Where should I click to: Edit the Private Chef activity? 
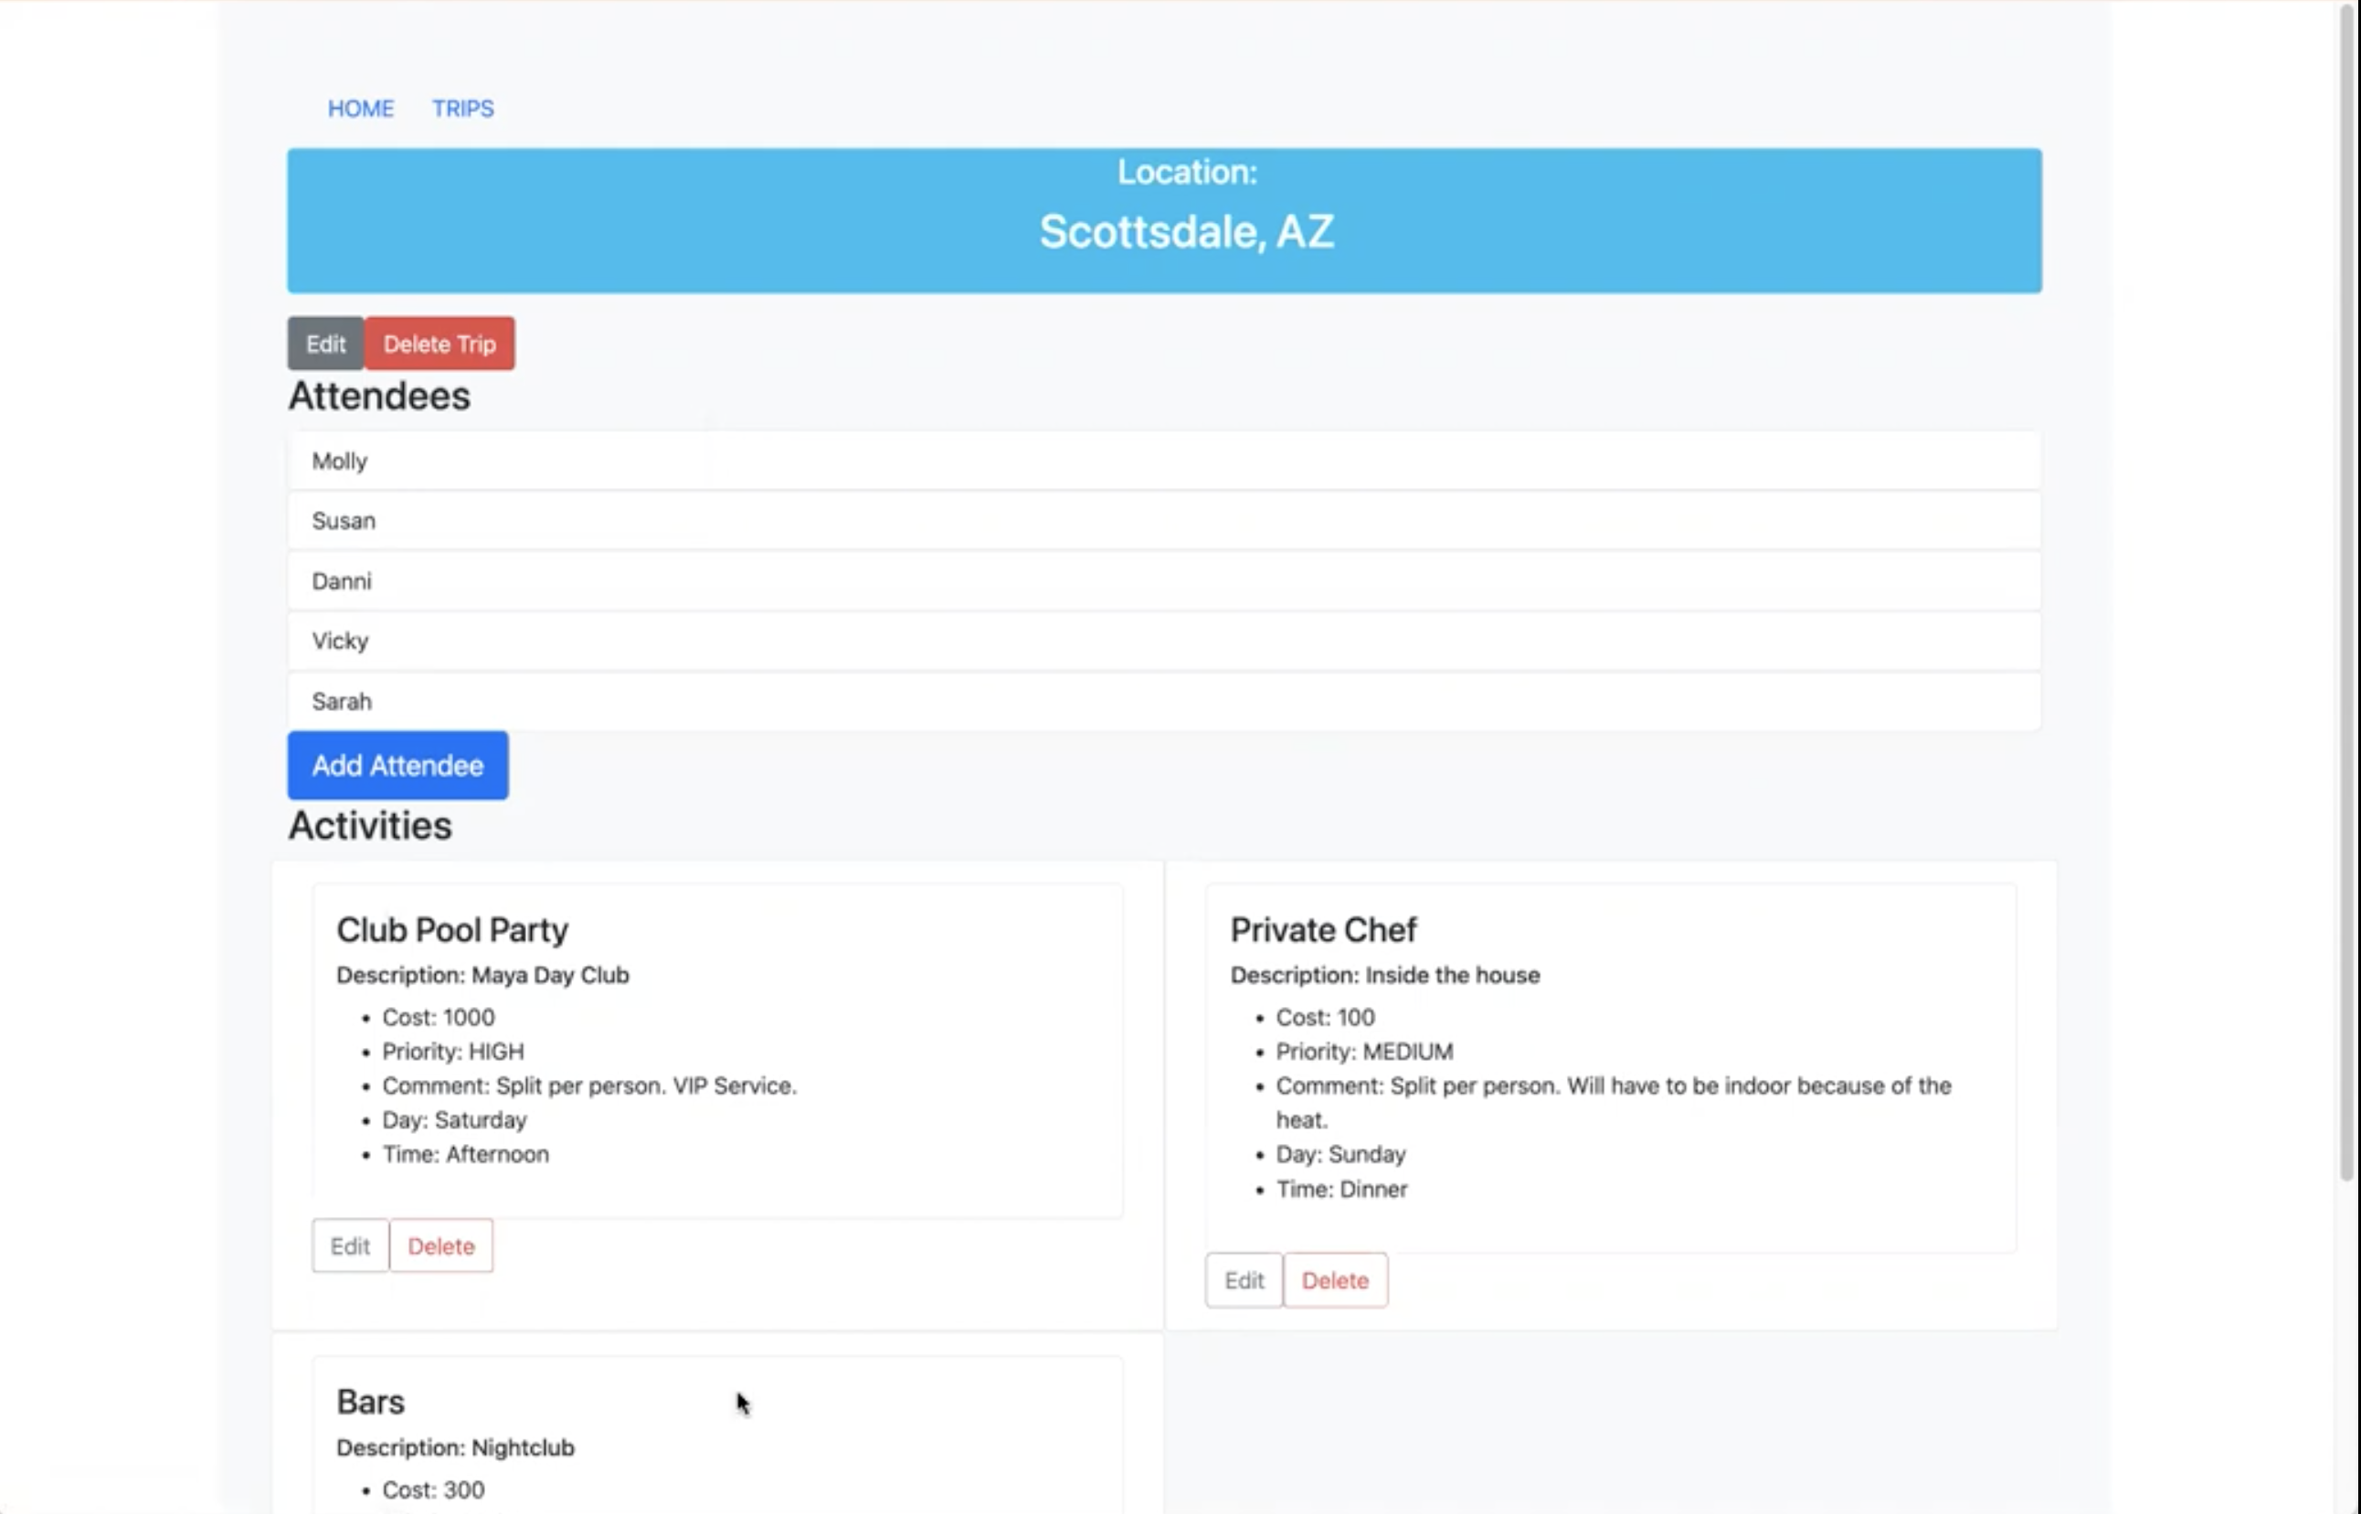(x=1244, y=1281)
